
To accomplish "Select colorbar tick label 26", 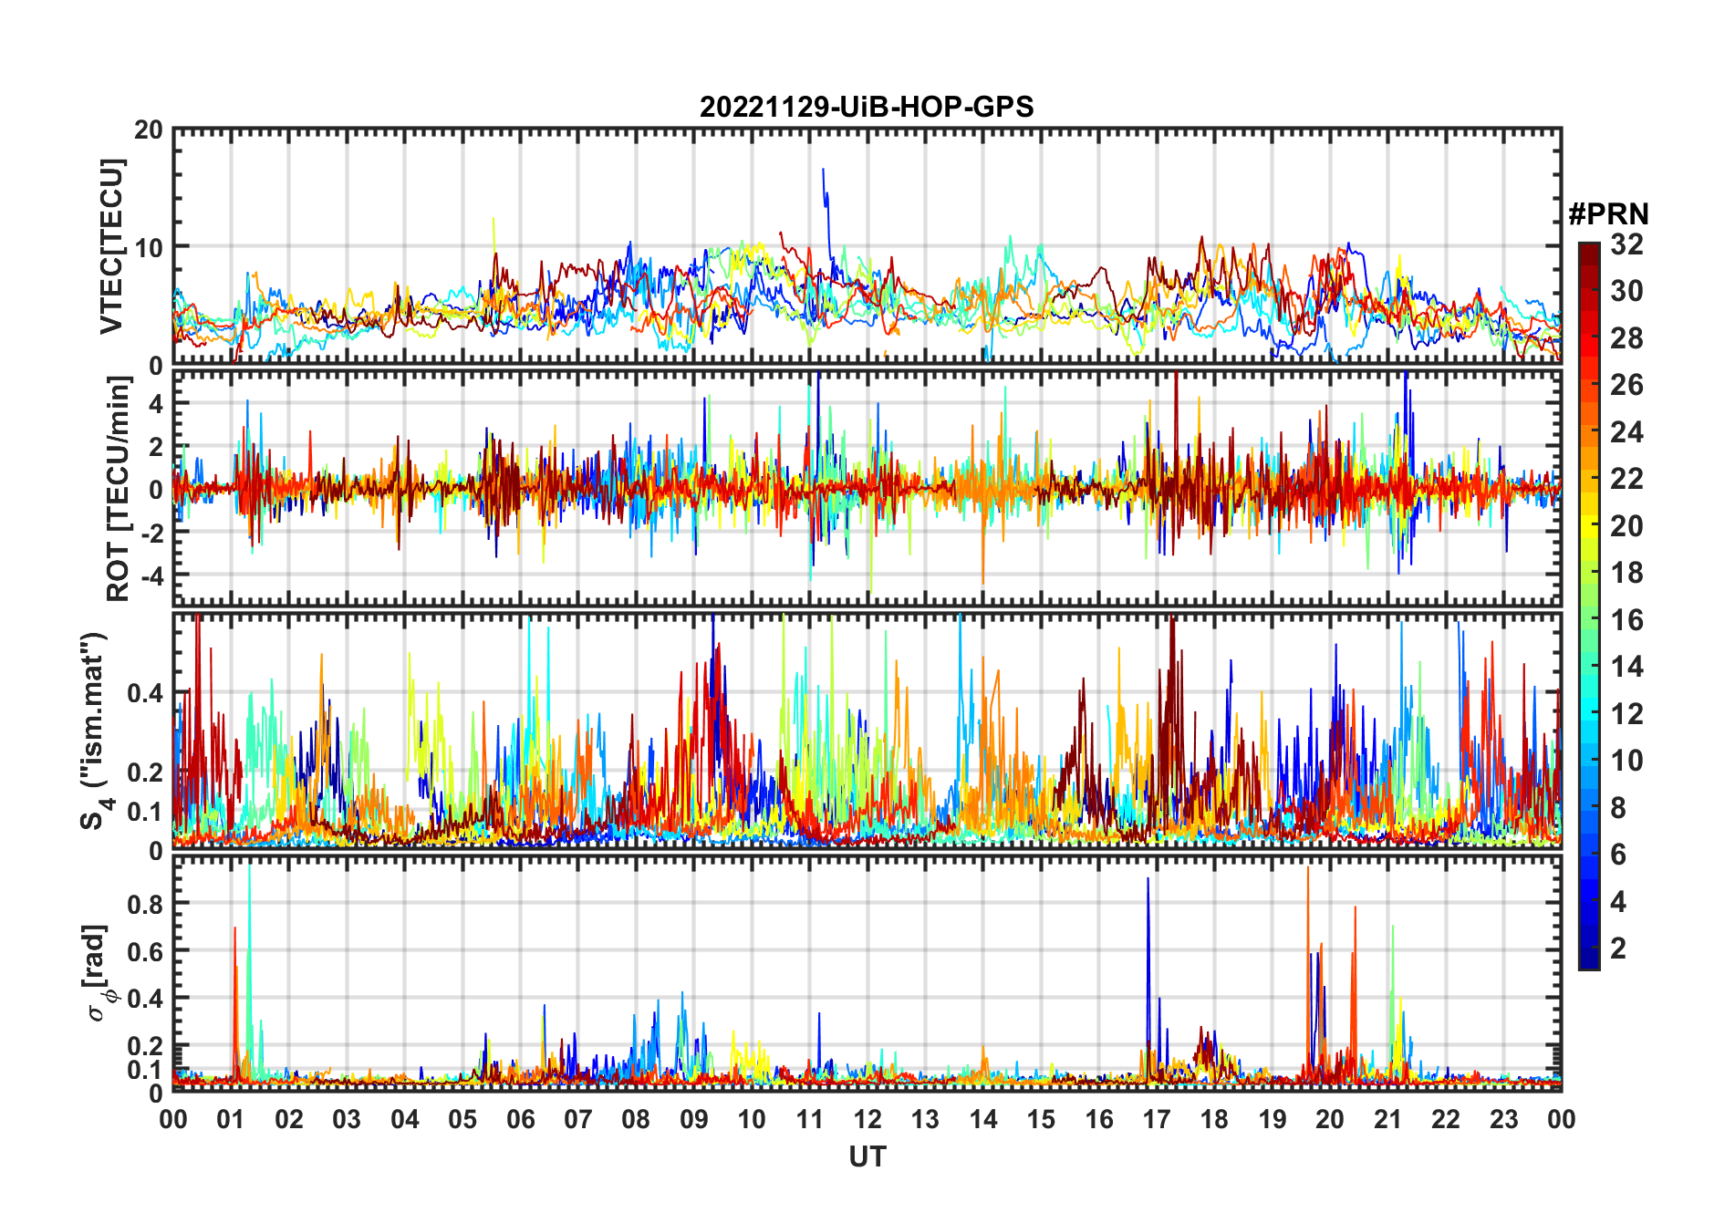I will (x=1626, y=385).
